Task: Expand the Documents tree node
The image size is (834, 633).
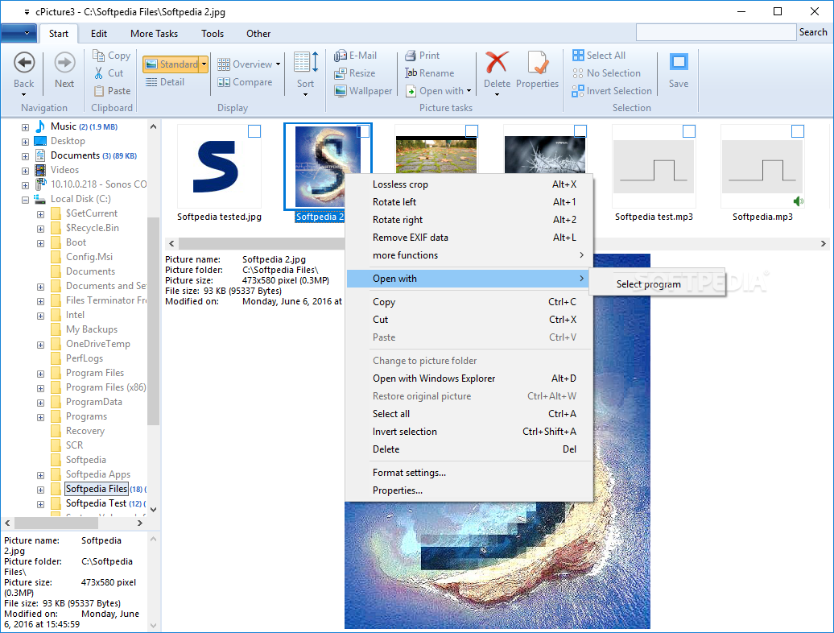Action: (x=25, y=156)
